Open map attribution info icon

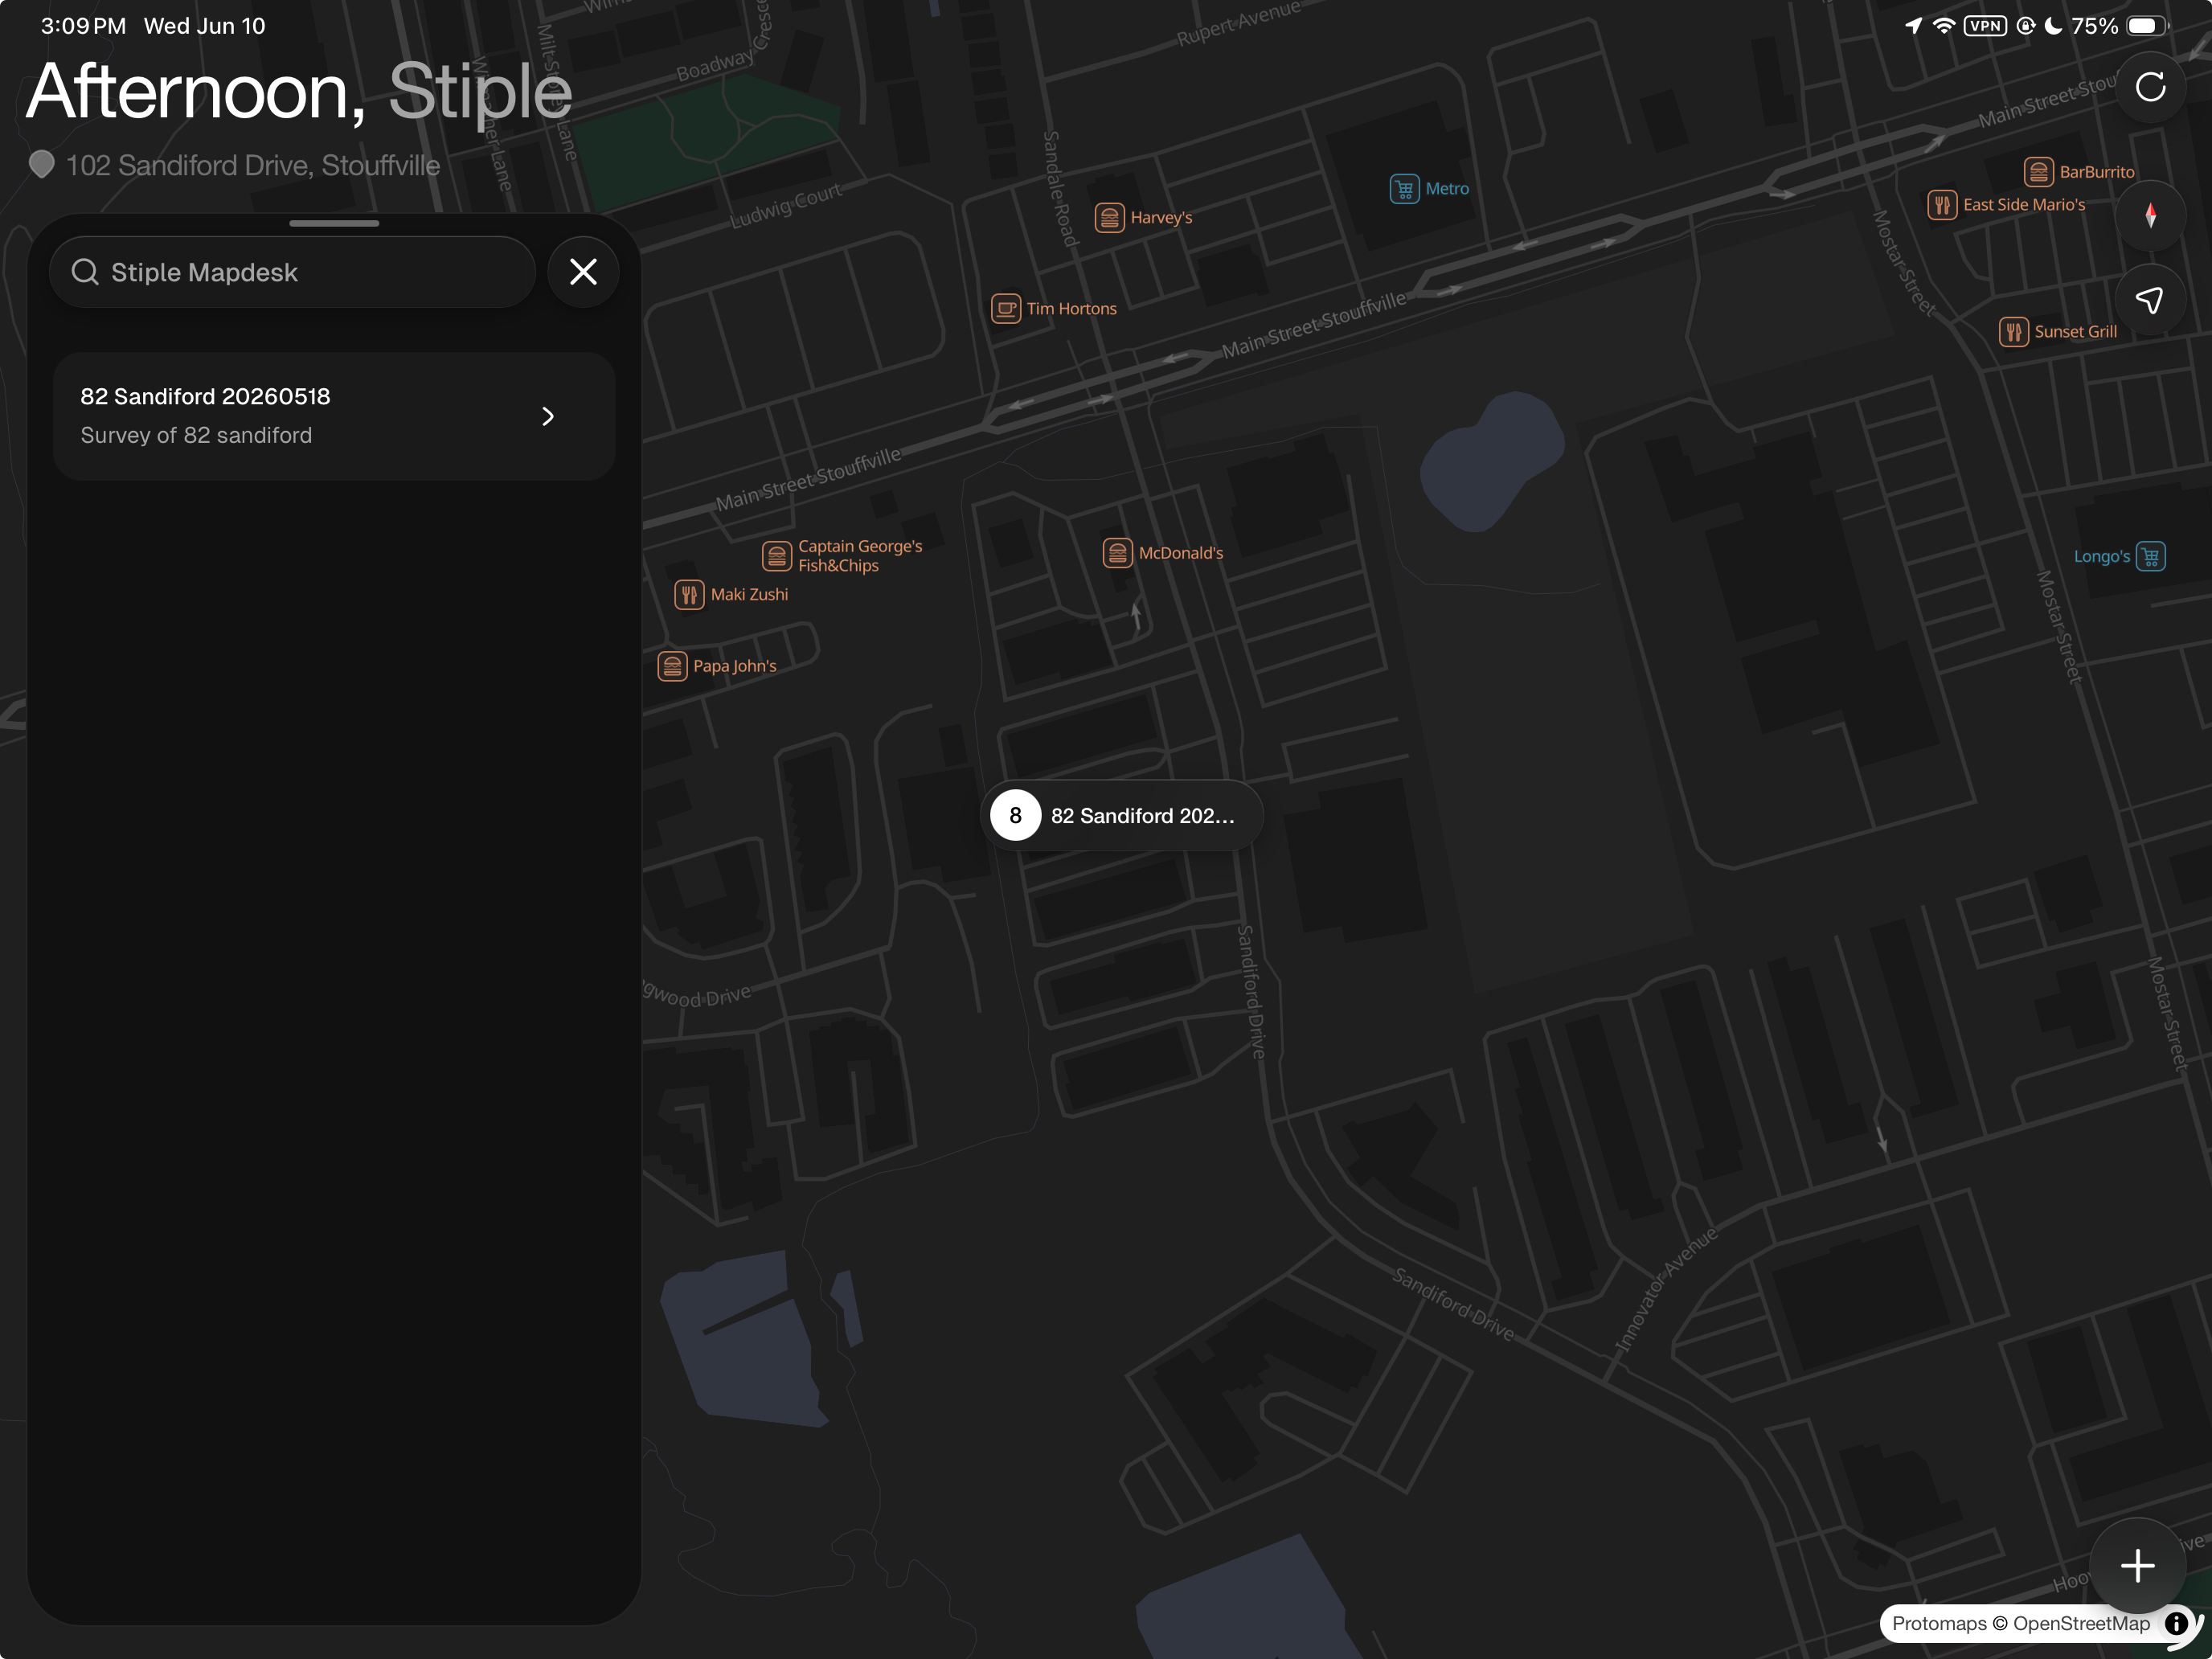click(2176, 1623)
